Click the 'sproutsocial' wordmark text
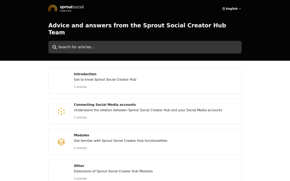This screenshot has height=181, width=290. 72,7
